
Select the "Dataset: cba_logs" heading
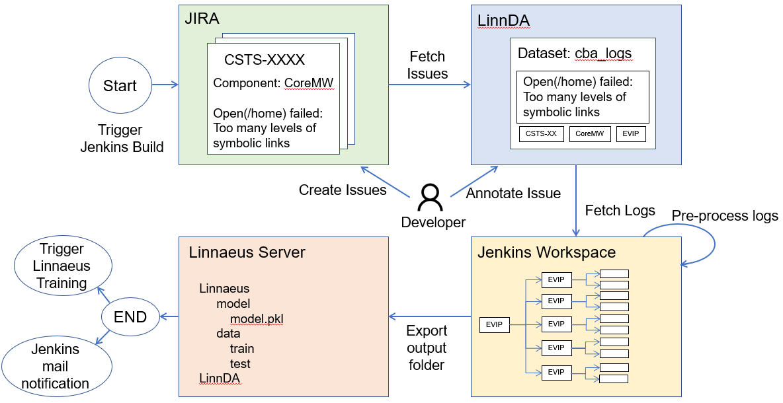[x=575, y=54]
